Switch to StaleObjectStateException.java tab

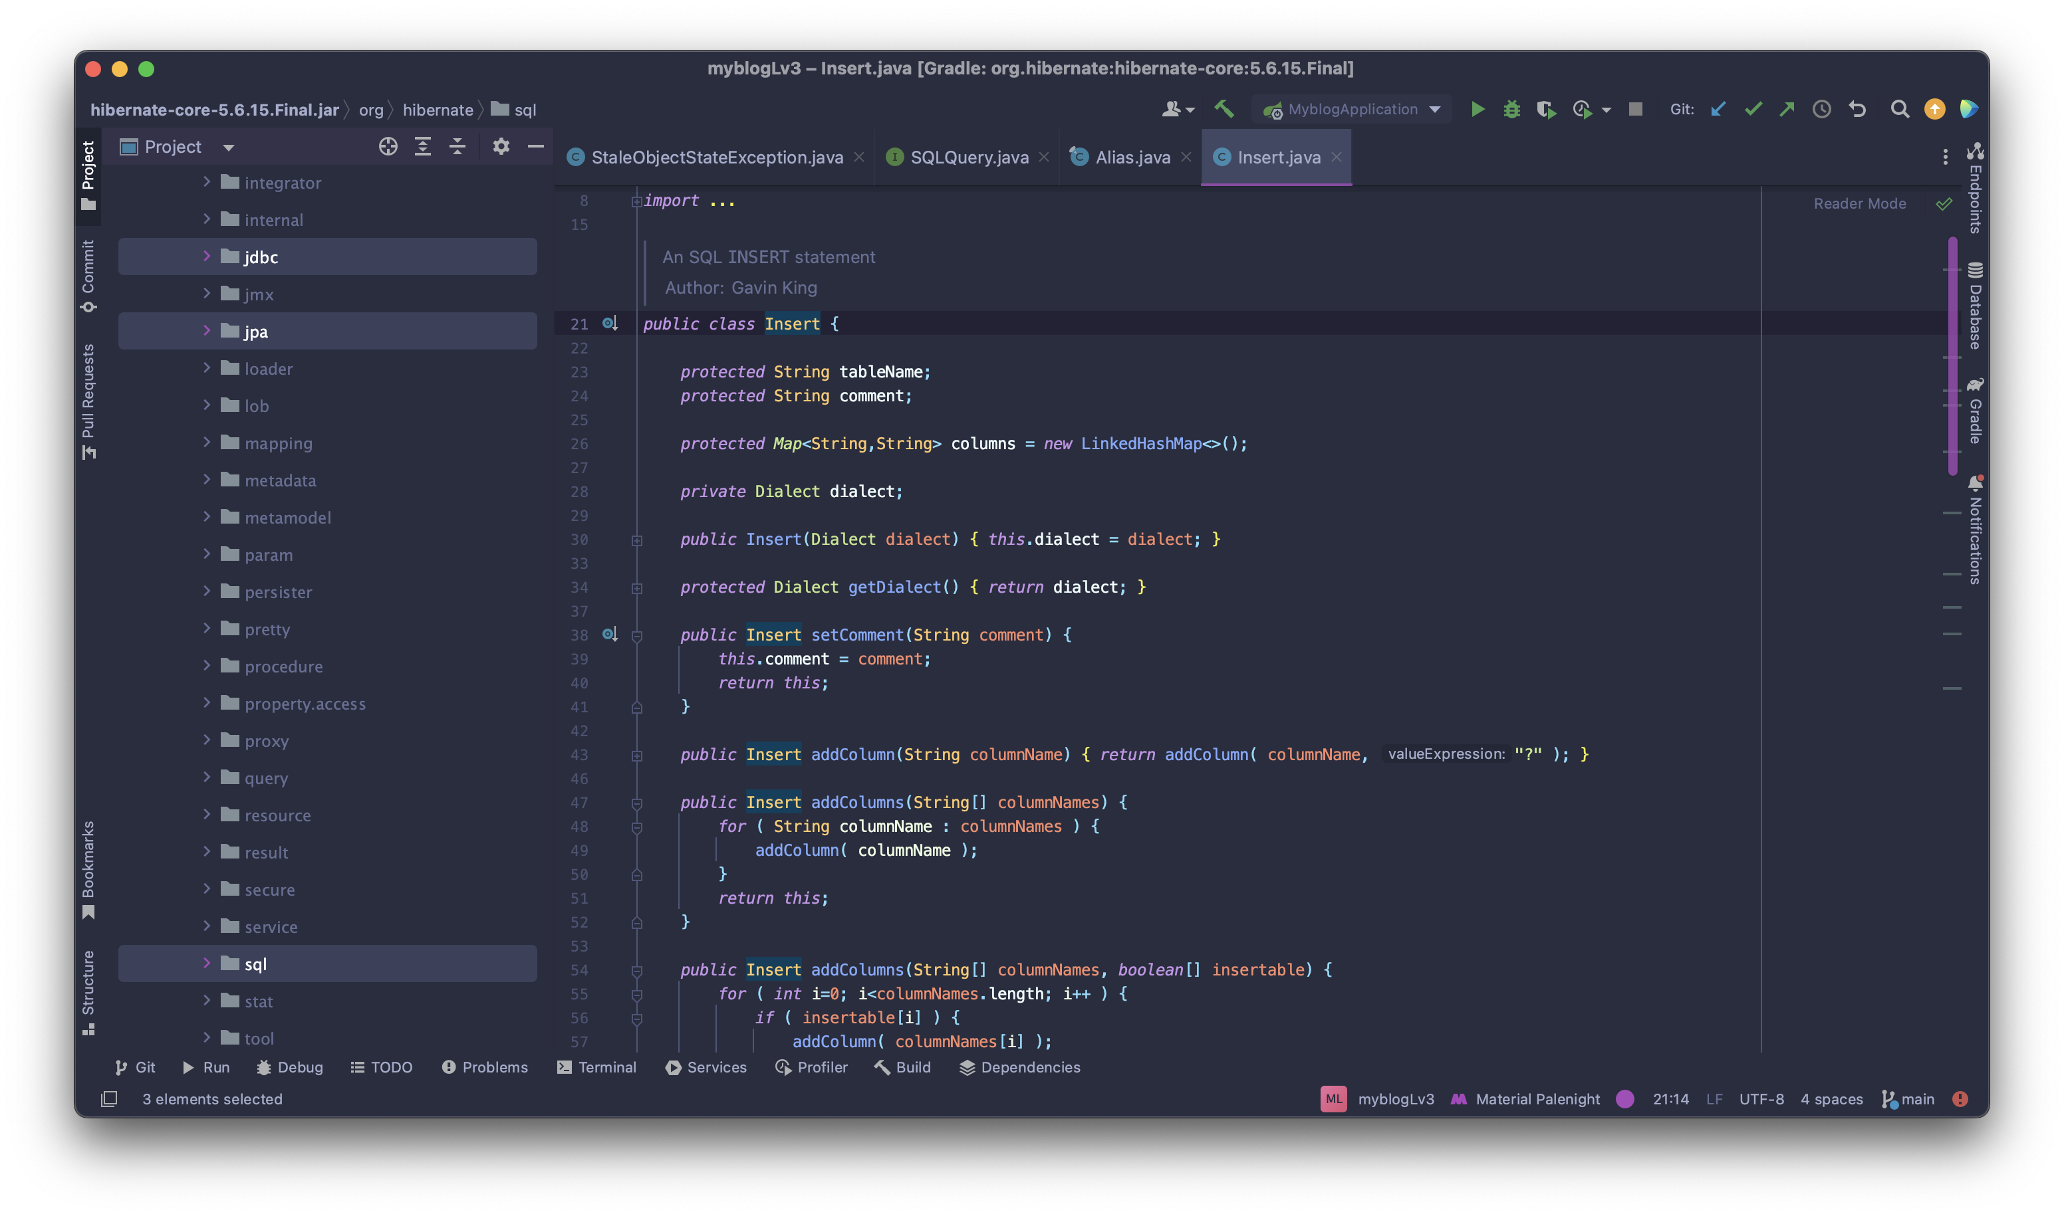pos(716,157)
